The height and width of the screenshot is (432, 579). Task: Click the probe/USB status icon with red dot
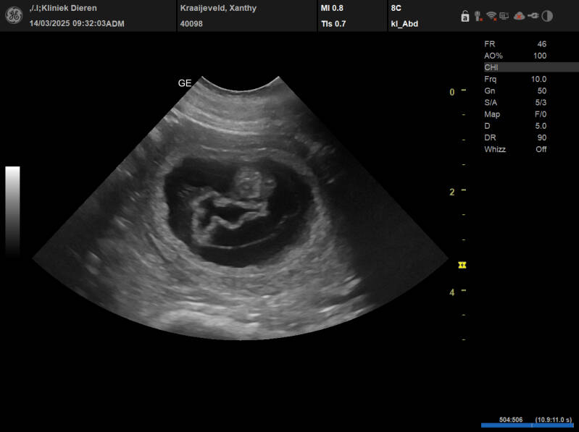point(478,16)
